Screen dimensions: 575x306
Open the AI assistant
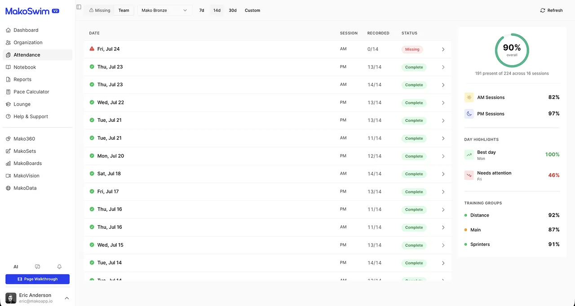[16, 267]
